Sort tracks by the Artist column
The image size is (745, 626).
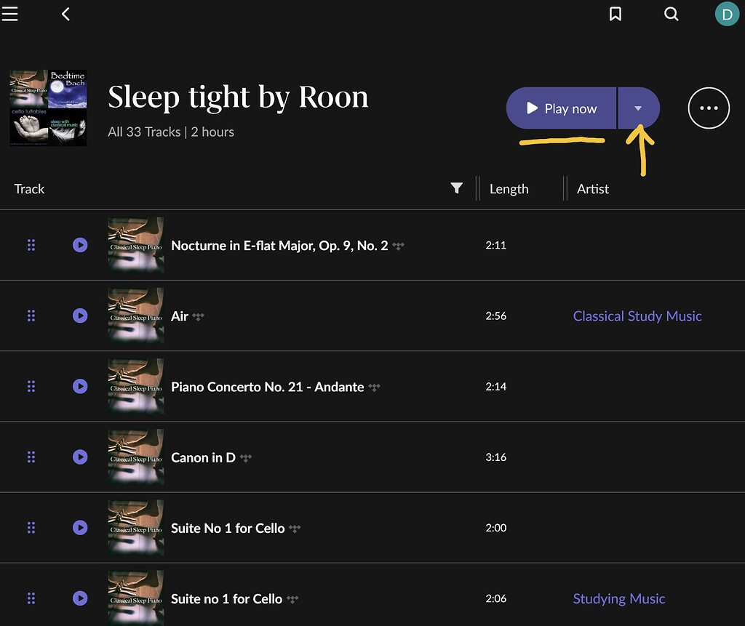click(593, 188)
